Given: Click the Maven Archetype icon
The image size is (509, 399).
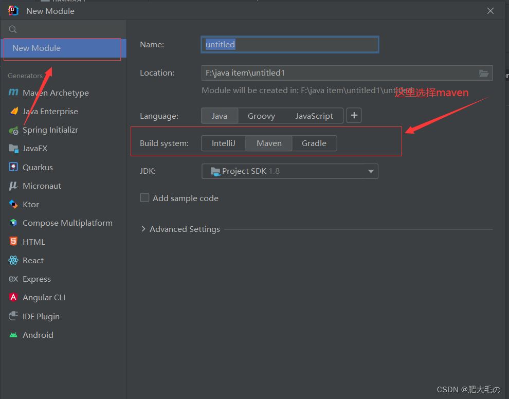Looking at the screenshot, I should pos(13,93).
